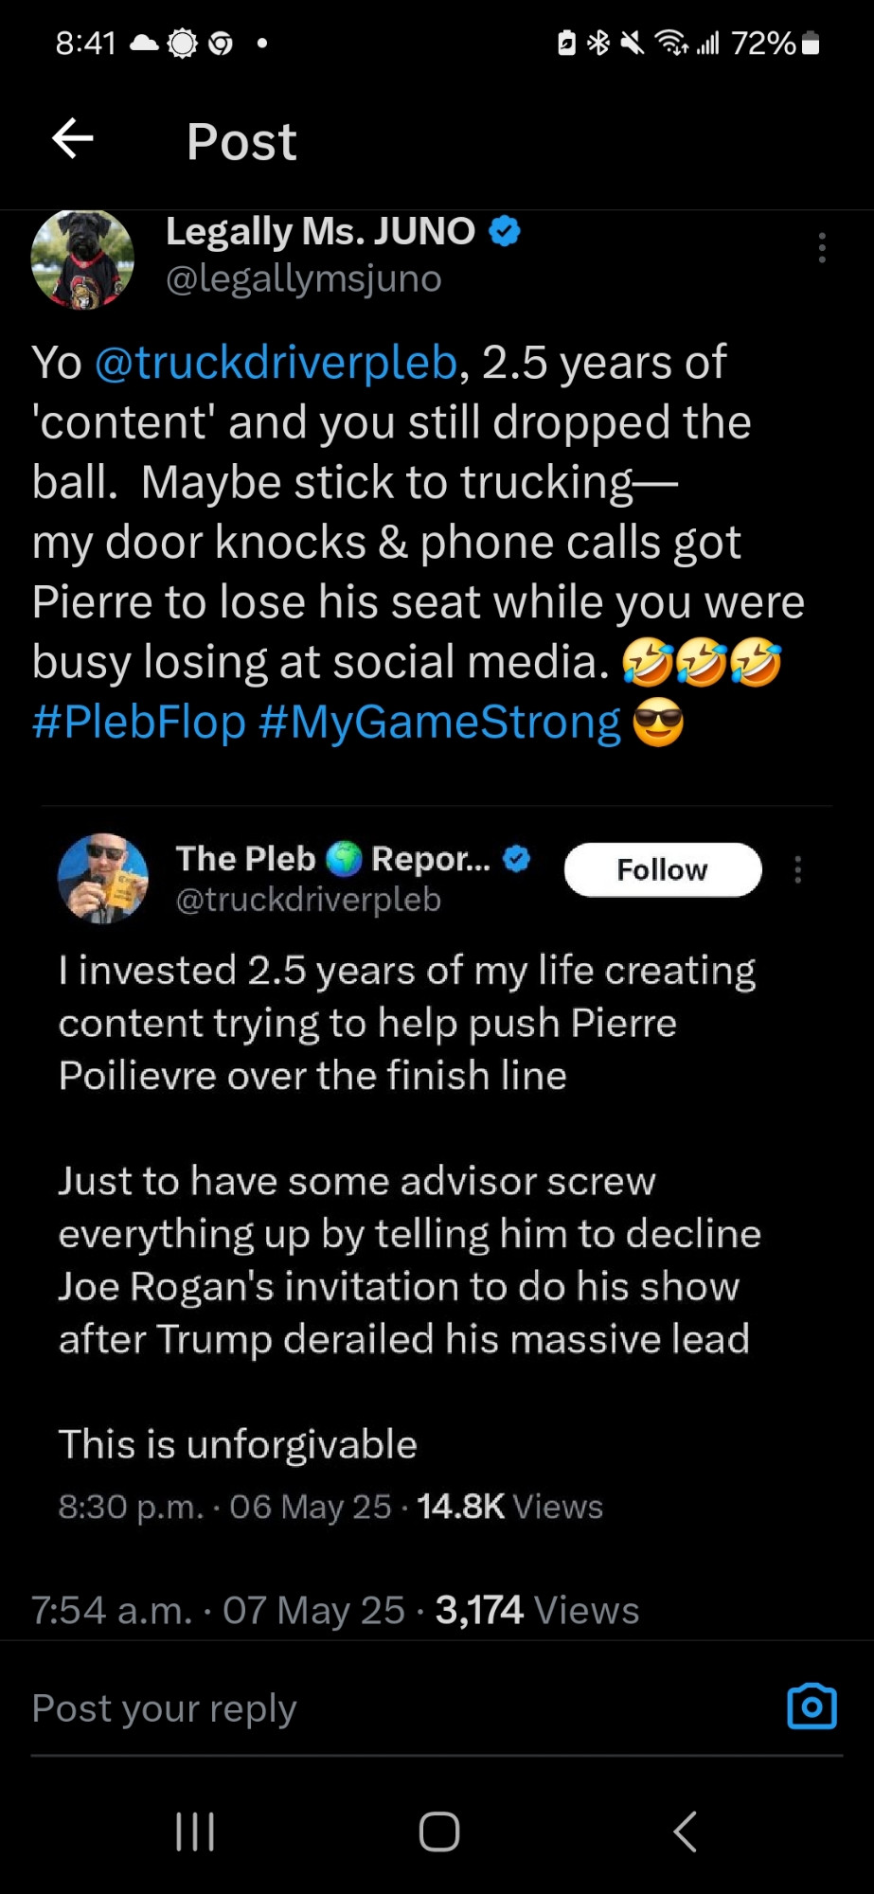Tap the back arrow beside Post
This screenshot has height=1894, width=874.
(x=73, y=139)
